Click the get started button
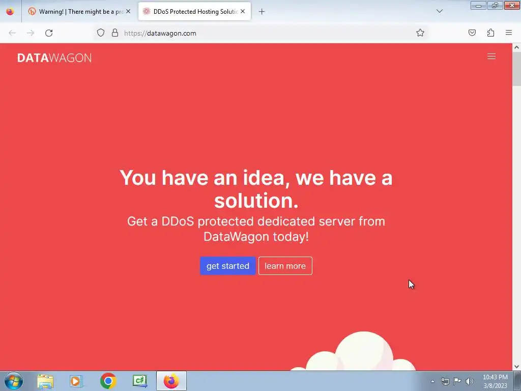This screenshot has width=521, height=391. [x=228, y=266]
